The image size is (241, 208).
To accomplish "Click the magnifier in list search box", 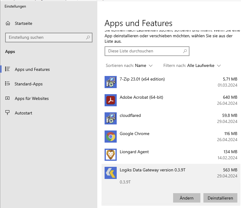I will pos(185,51).
